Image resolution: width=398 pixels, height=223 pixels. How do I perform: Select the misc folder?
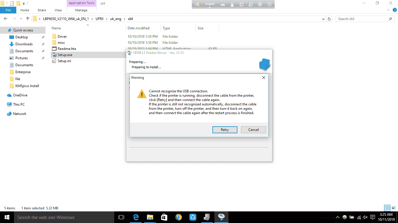pos(61,43)
